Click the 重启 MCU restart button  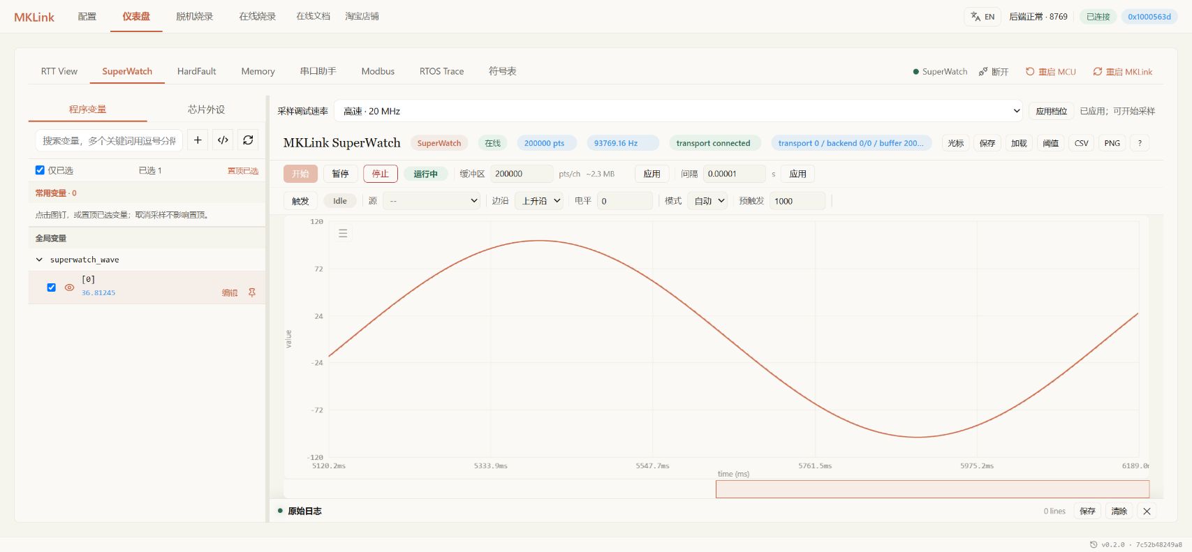pos(1050,71)
